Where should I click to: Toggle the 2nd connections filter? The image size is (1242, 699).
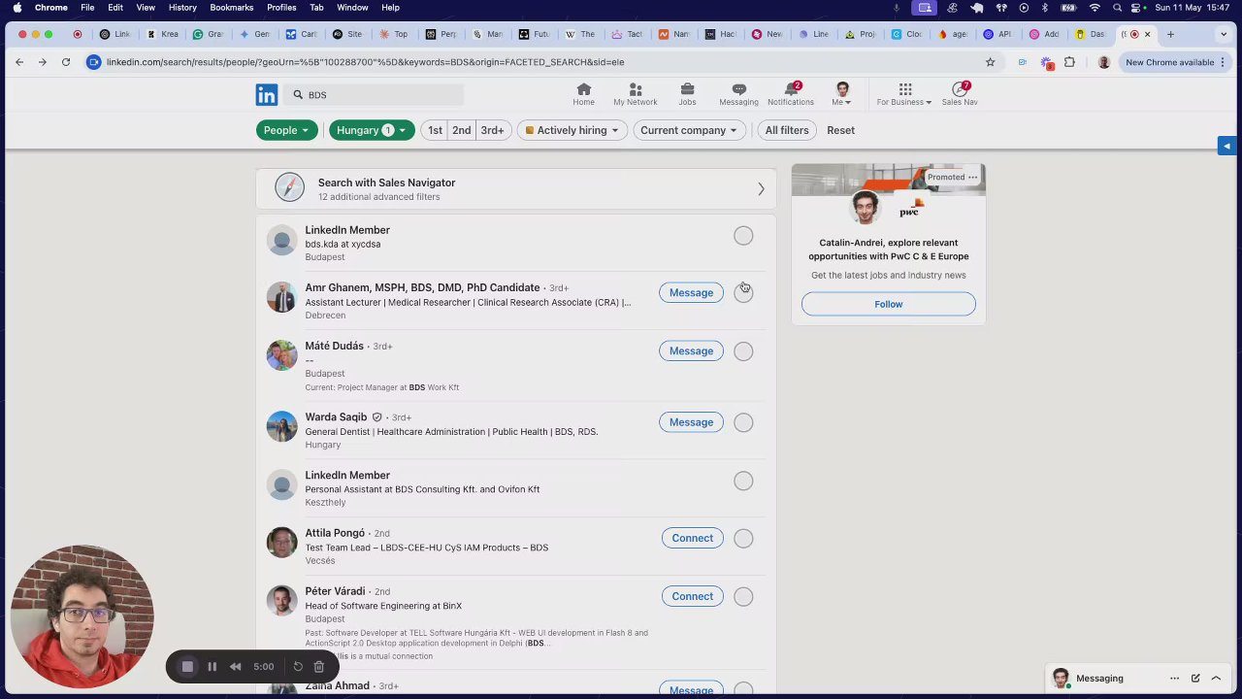pyautogui.click(x=461, y=130)
